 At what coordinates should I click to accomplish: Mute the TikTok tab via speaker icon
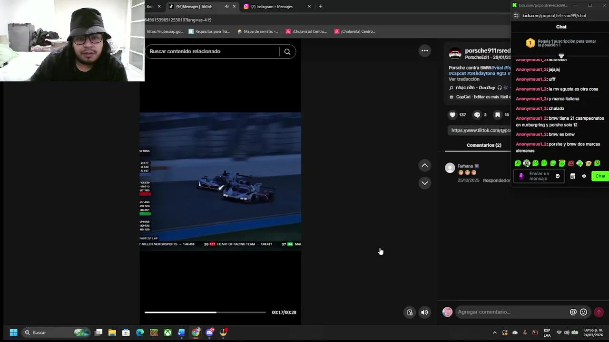coord(226,7)
